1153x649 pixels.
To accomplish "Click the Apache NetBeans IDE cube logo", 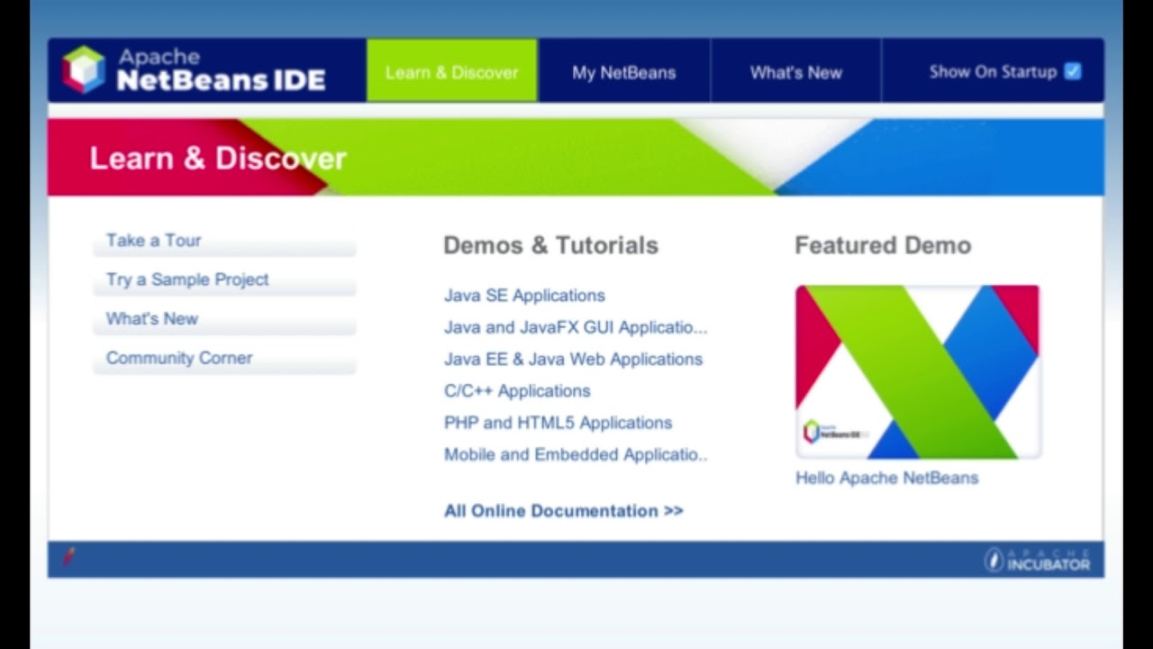I will pyautogui.click(x=84, y=69).
